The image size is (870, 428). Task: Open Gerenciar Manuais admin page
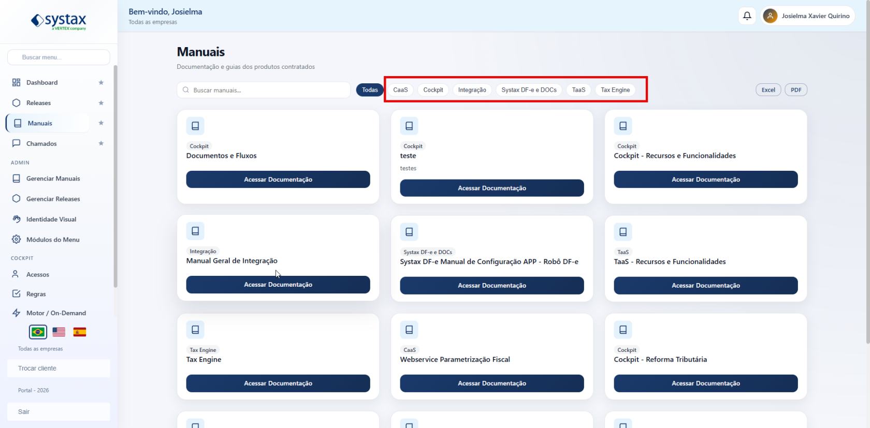[59, 179]
